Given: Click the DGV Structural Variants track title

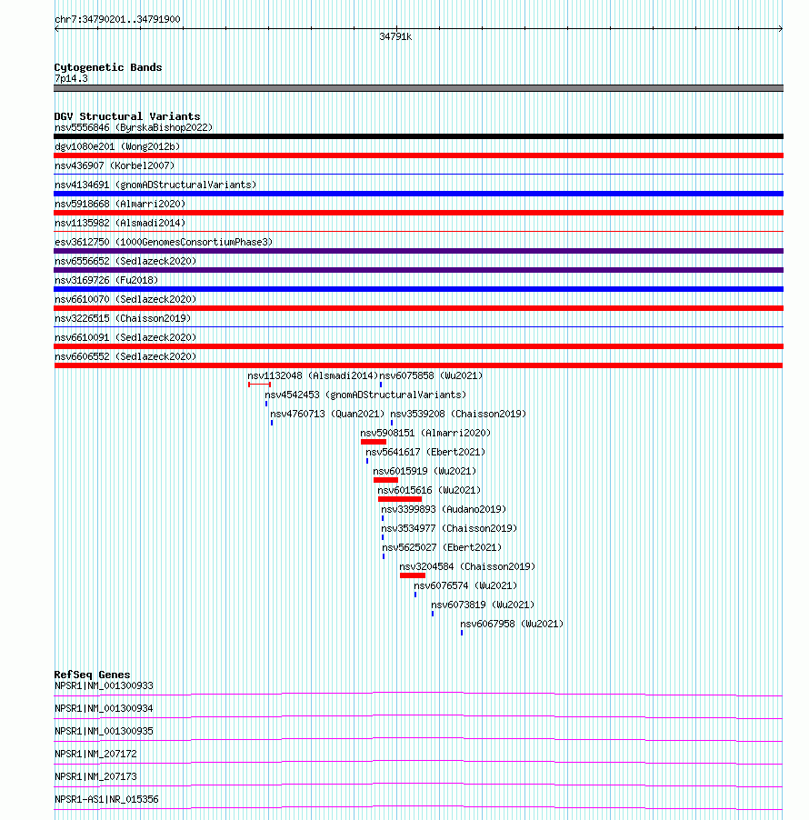Looking at the screenshot, I should 127,116.
